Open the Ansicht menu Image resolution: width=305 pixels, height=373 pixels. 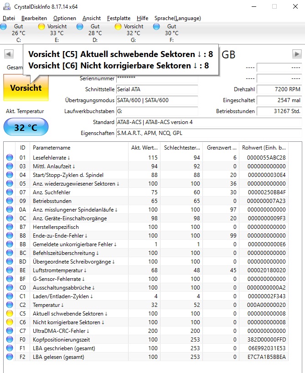[92, 18]
